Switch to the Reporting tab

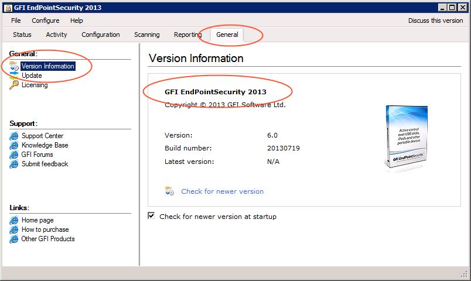tap(187, 35)
